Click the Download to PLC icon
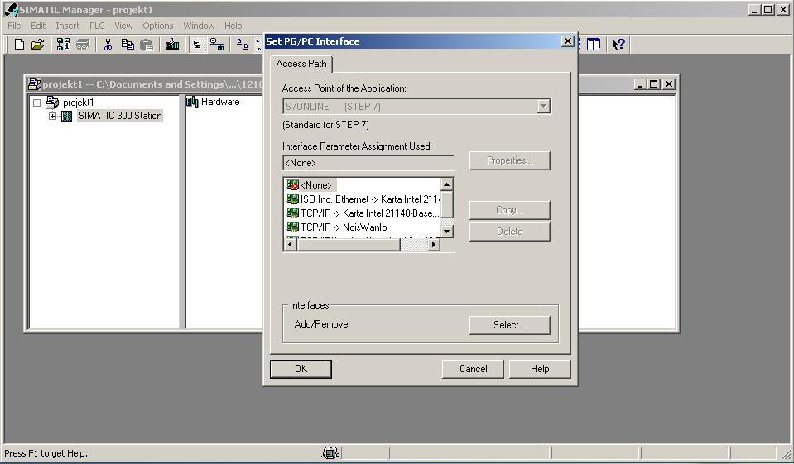794x464 pixels. [x=171, y=45]
